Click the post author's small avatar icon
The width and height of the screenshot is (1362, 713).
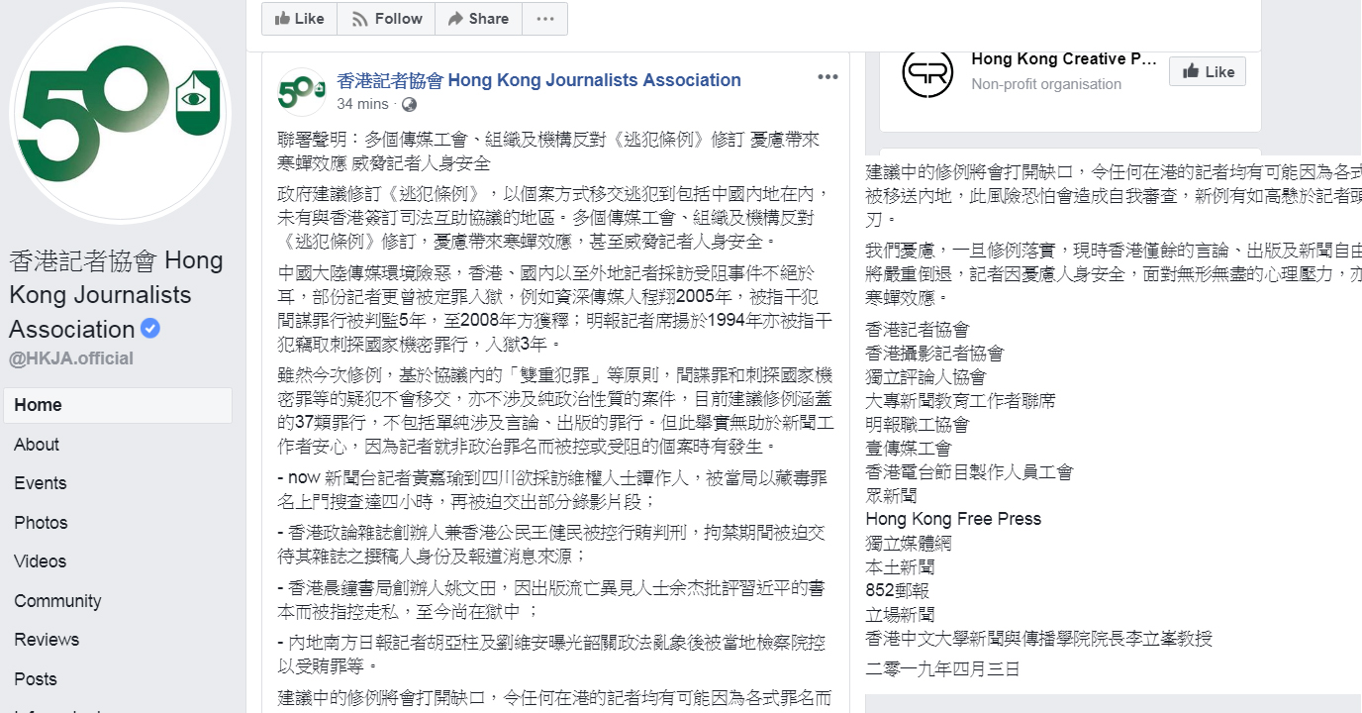click(301, 91)
